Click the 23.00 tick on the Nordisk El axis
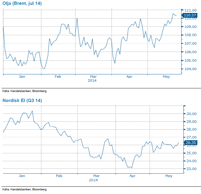Image resolution: width=201 pixels, height=194 pixels. 192,169
